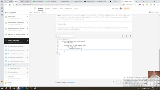Go to the Contest nav tab
This screenshot has width=160, height=90.
pos(54,8)
